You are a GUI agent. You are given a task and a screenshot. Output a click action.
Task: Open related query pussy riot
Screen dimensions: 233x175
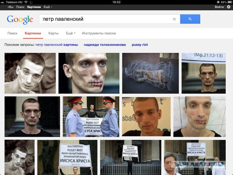pos(140,44)
